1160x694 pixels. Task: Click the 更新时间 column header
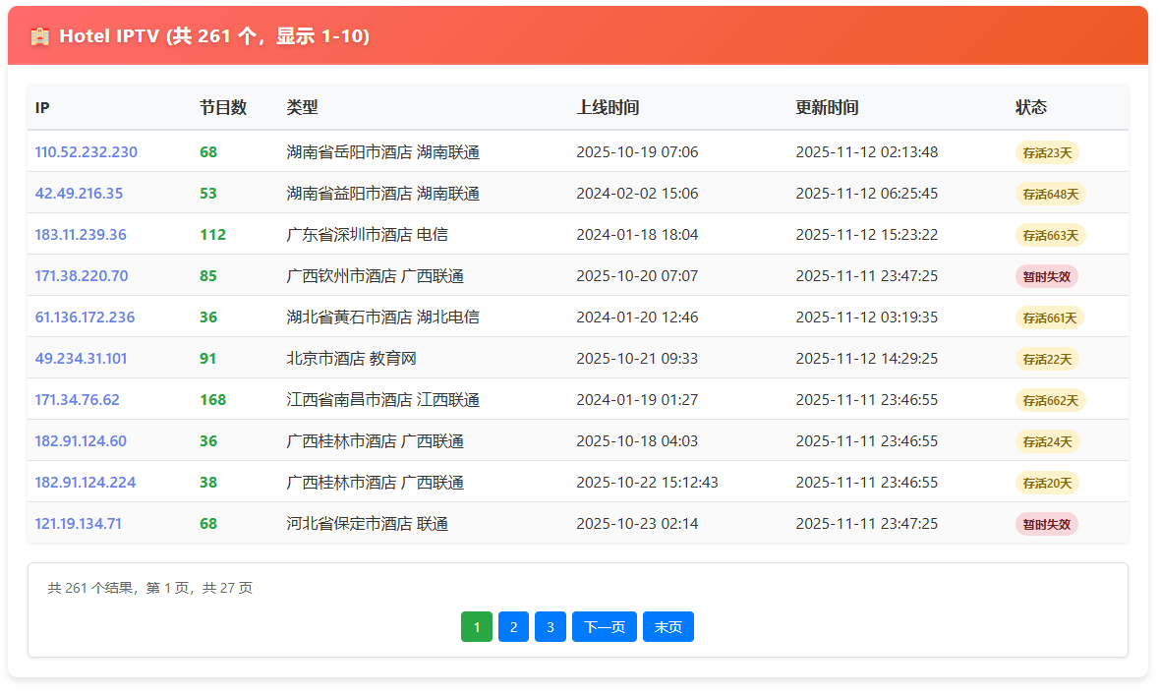point(827,108)
